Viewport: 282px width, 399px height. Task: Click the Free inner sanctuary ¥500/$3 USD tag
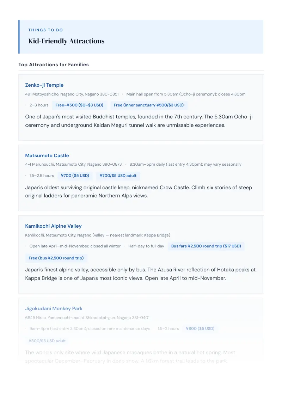click(149, 105)
